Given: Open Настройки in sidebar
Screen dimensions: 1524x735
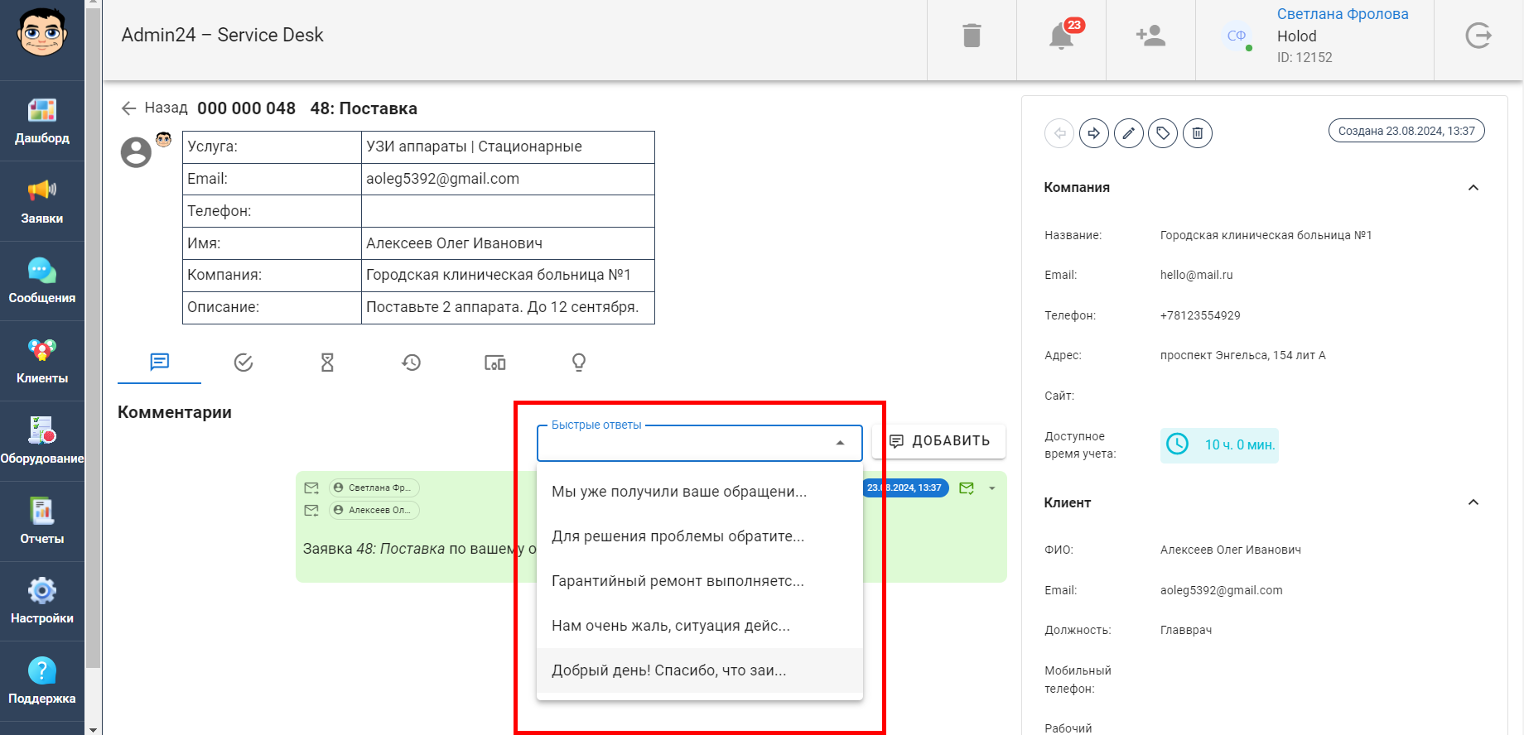Looking at the screenshot, I should (x=42, y=602).
